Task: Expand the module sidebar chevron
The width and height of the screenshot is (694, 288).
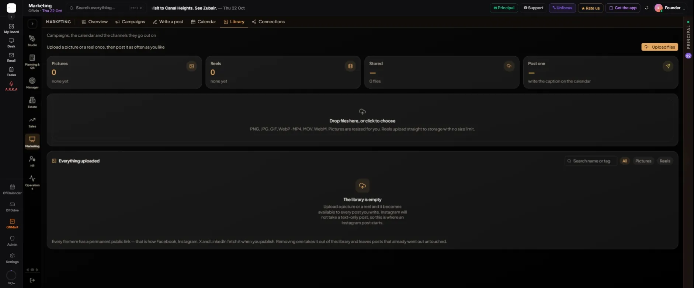Action: pyautogui.click(x=32, y=24)
